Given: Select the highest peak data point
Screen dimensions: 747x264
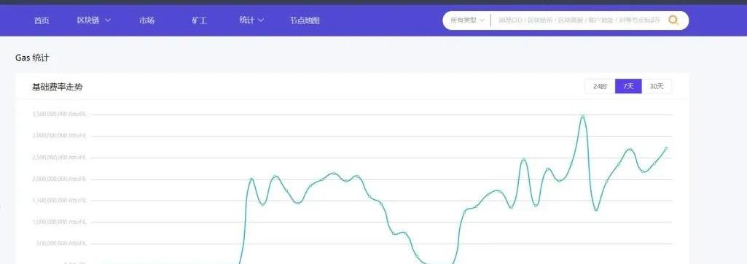Looking at the screenshot, I should [x=582, y=116].
